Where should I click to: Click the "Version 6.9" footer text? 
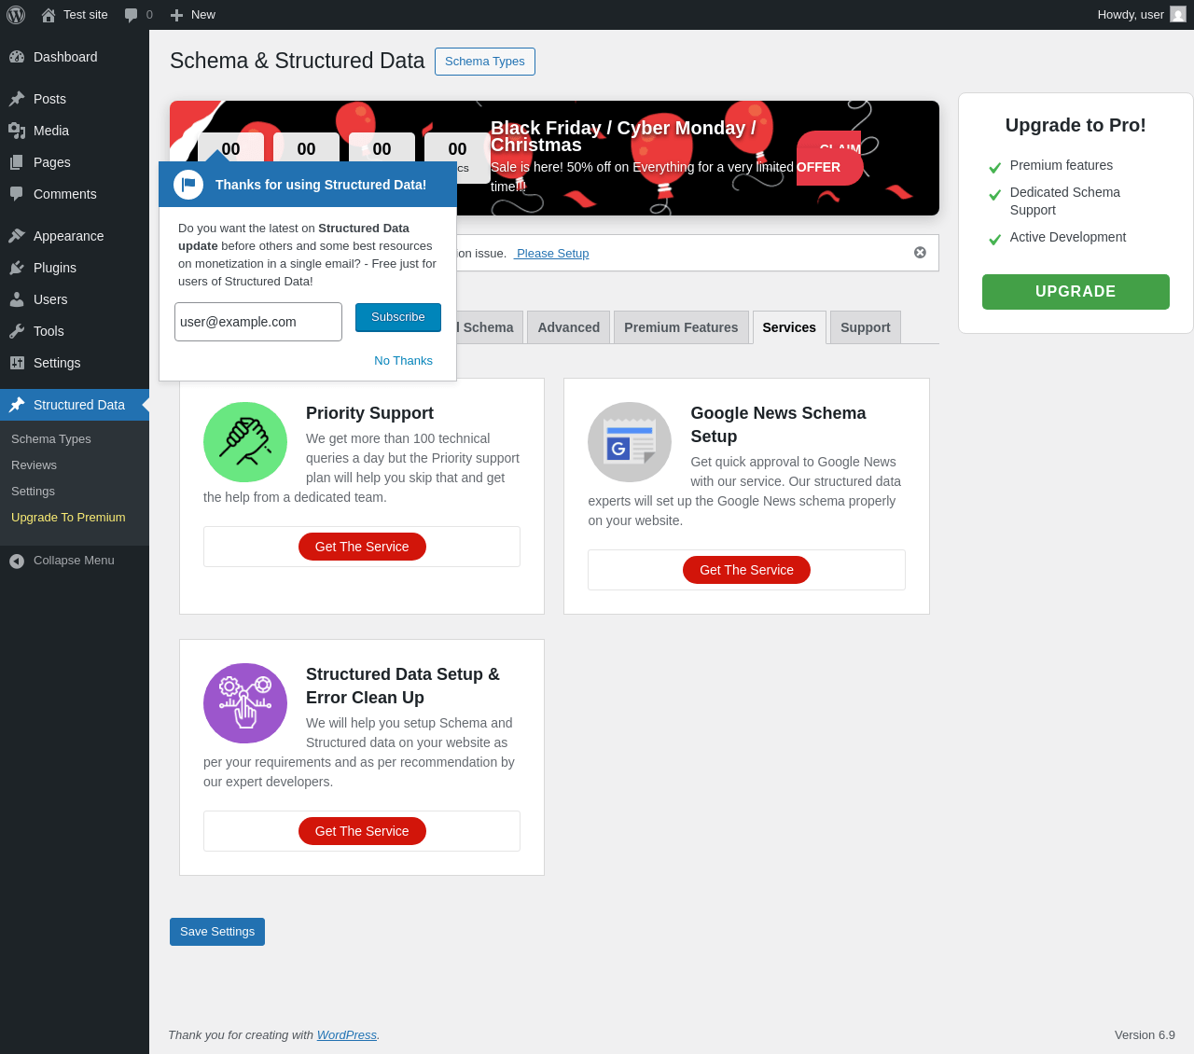point(1145,1034)
